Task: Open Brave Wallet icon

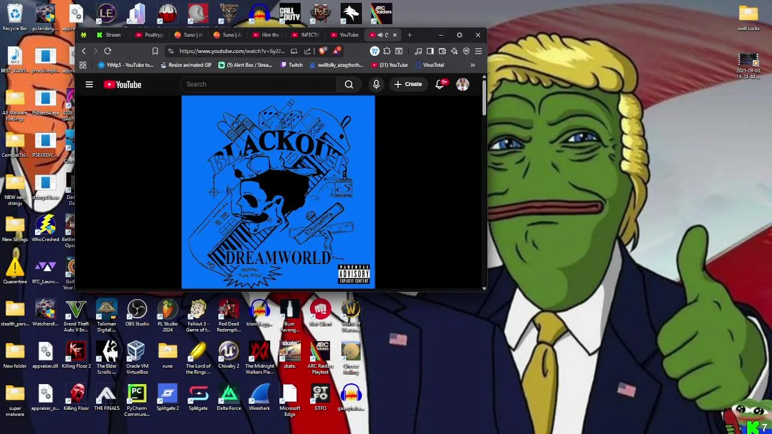Action: pyautogui.click(x=442, y=51)
